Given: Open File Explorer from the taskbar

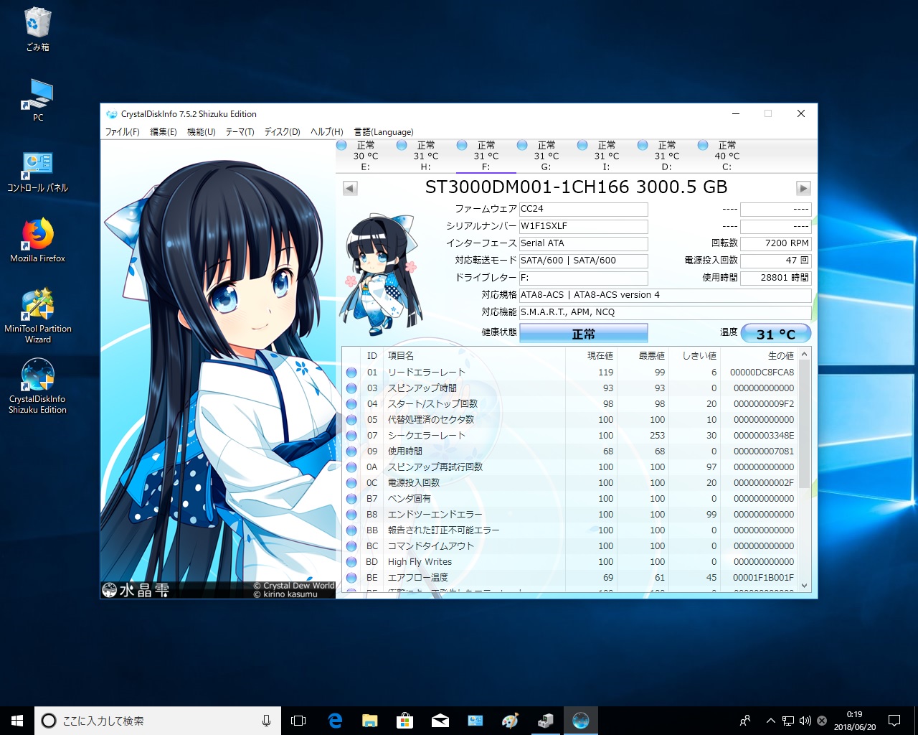Looking at the screenshot, I should [x=370, y=721].
